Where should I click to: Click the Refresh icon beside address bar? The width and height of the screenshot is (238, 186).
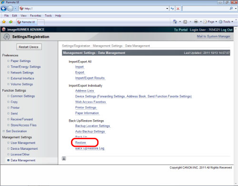[x=172, y=9]
